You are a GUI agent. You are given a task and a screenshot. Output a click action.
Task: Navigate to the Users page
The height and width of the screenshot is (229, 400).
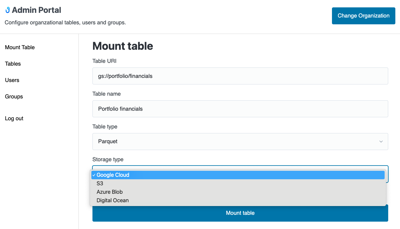(x=12, y=80)
